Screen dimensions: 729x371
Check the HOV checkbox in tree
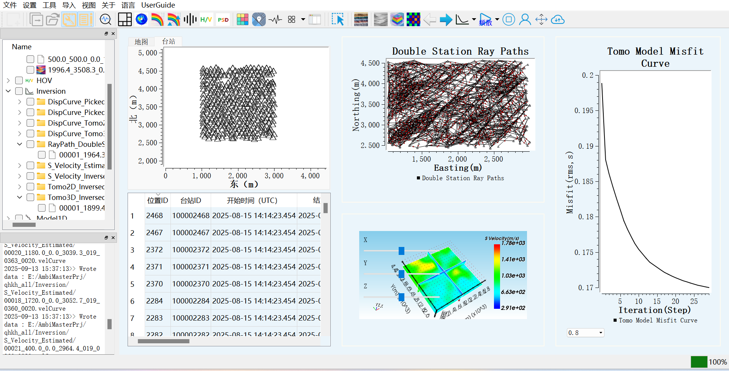pyautogui.click(x=19, y=80)
